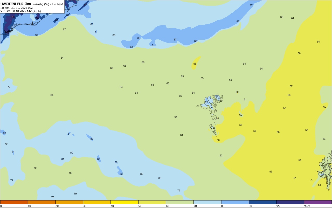This screenshot has width=332, height=208.
Task: Click the legend tick label '99.9'
Action: (x=307, y=206)
